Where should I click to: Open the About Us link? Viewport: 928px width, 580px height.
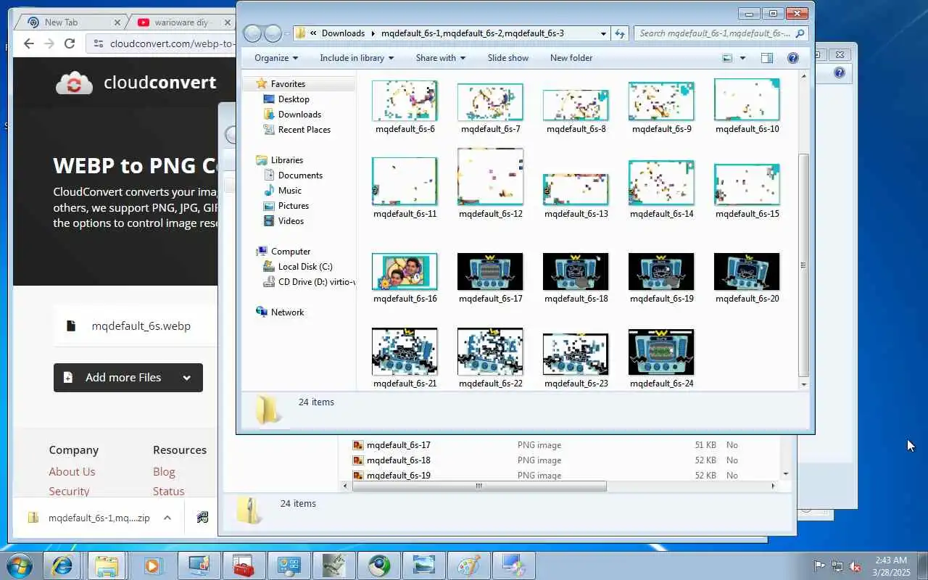tap(72, 472)
